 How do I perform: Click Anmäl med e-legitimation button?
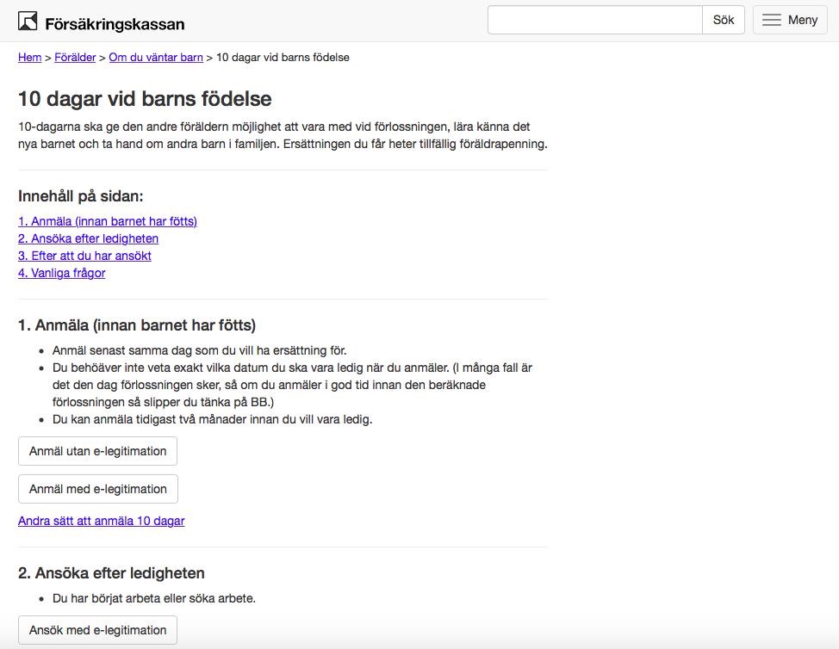[x=98, y=489]
